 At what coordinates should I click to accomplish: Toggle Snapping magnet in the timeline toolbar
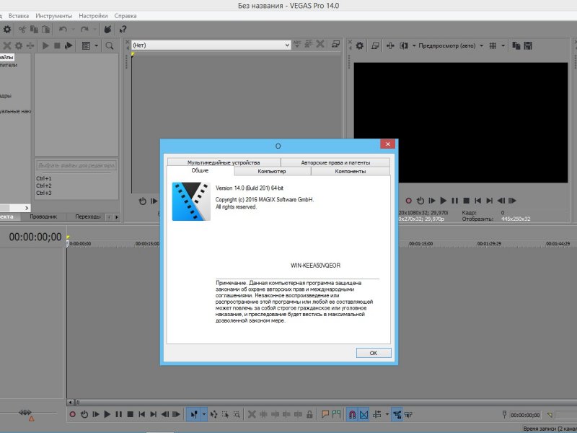[x=352, y=414]
